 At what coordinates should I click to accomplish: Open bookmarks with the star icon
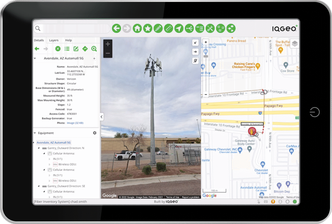(148, 29)
